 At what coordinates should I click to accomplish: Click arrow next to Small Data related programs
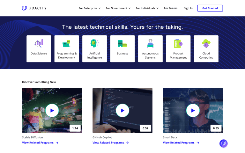pos(198,143)
